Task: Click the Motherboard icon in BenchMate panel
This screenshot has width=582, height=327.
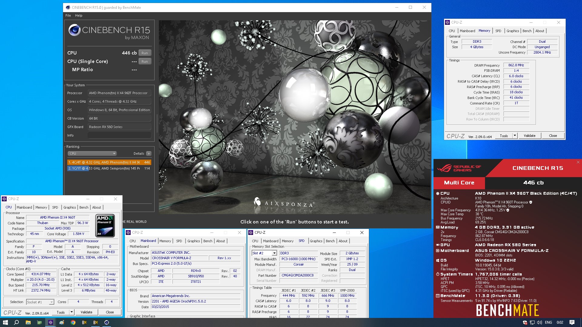Action: click(x=438, y=250)
